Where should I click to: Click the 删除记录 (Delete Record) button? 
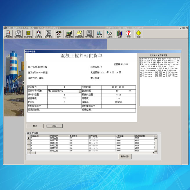pos(125,156)
